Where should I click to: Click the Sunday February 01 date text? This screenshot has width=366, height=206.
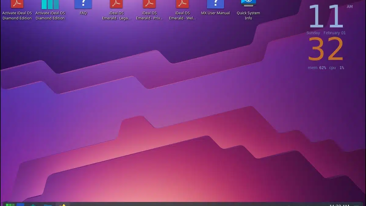(x=326, y=33)
